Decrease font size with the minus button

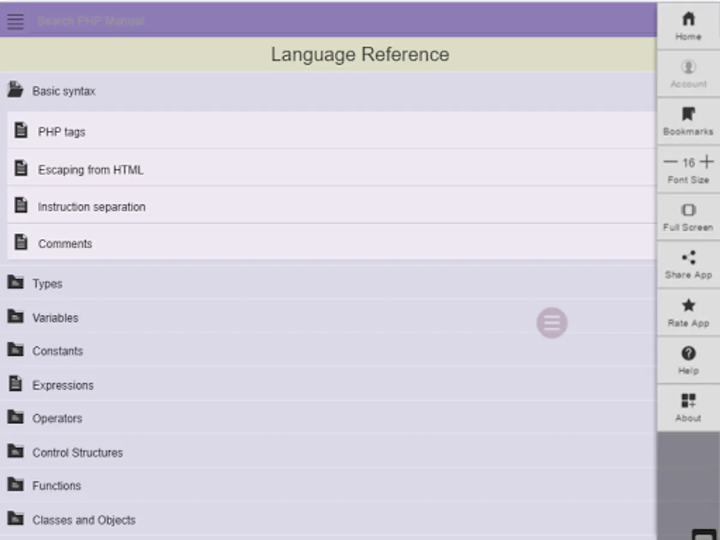670,162
